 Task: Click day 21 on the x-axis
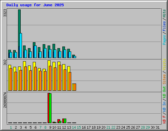pyautogui.click(x=108, y=127)
